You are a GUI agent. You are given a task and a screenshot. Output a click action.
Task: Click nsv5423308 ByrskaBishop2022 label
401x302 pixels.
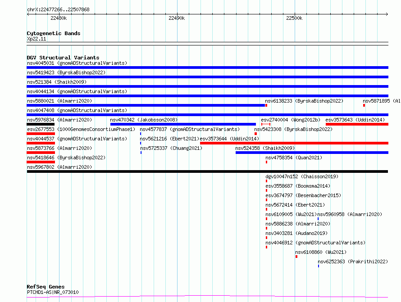click(293, 129)
